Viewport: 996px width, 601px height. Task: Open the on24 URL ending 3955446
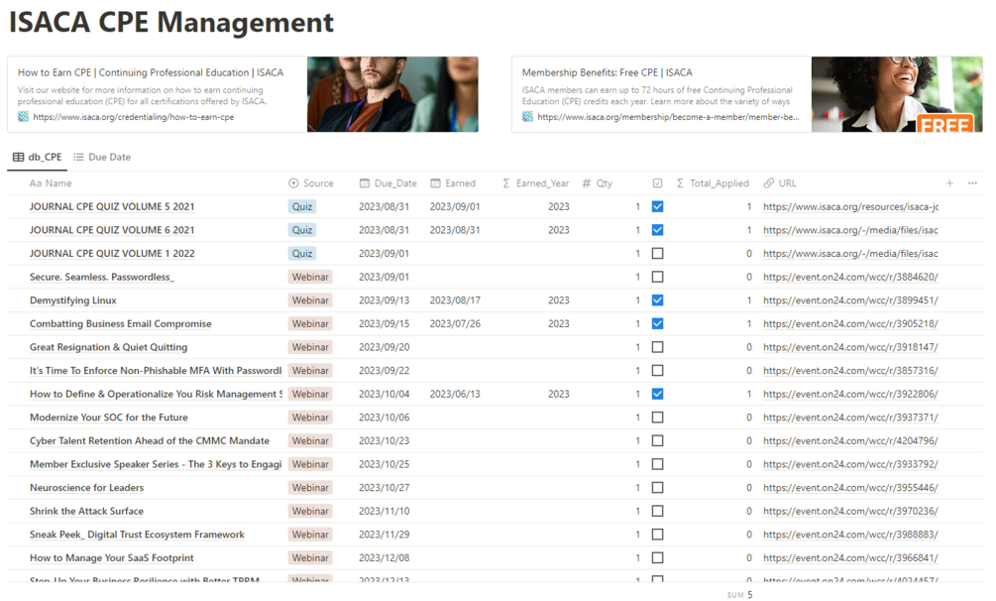tap(850, 488)
